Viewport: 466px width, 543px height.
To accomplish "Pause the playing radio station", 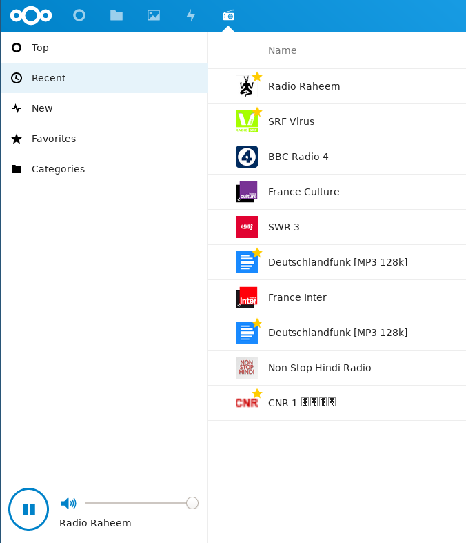I will (29, 509).
